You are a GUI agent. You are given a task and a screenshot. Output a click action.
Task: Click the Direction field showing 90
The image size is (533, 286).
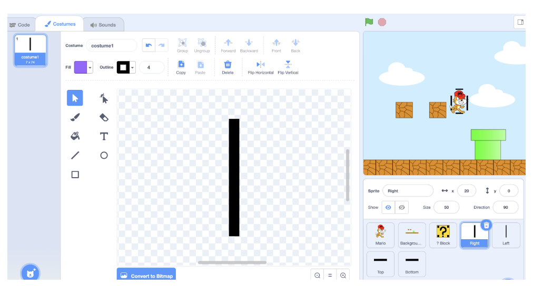coord(506,207)
